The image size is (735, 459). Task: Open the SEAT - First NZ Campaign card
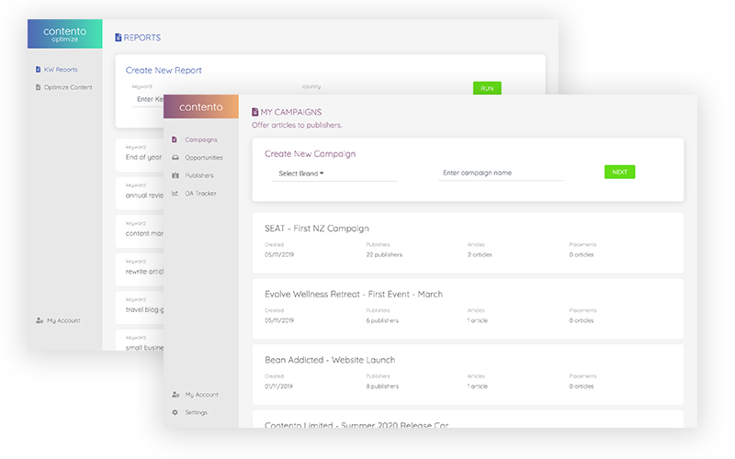[468, 243]
